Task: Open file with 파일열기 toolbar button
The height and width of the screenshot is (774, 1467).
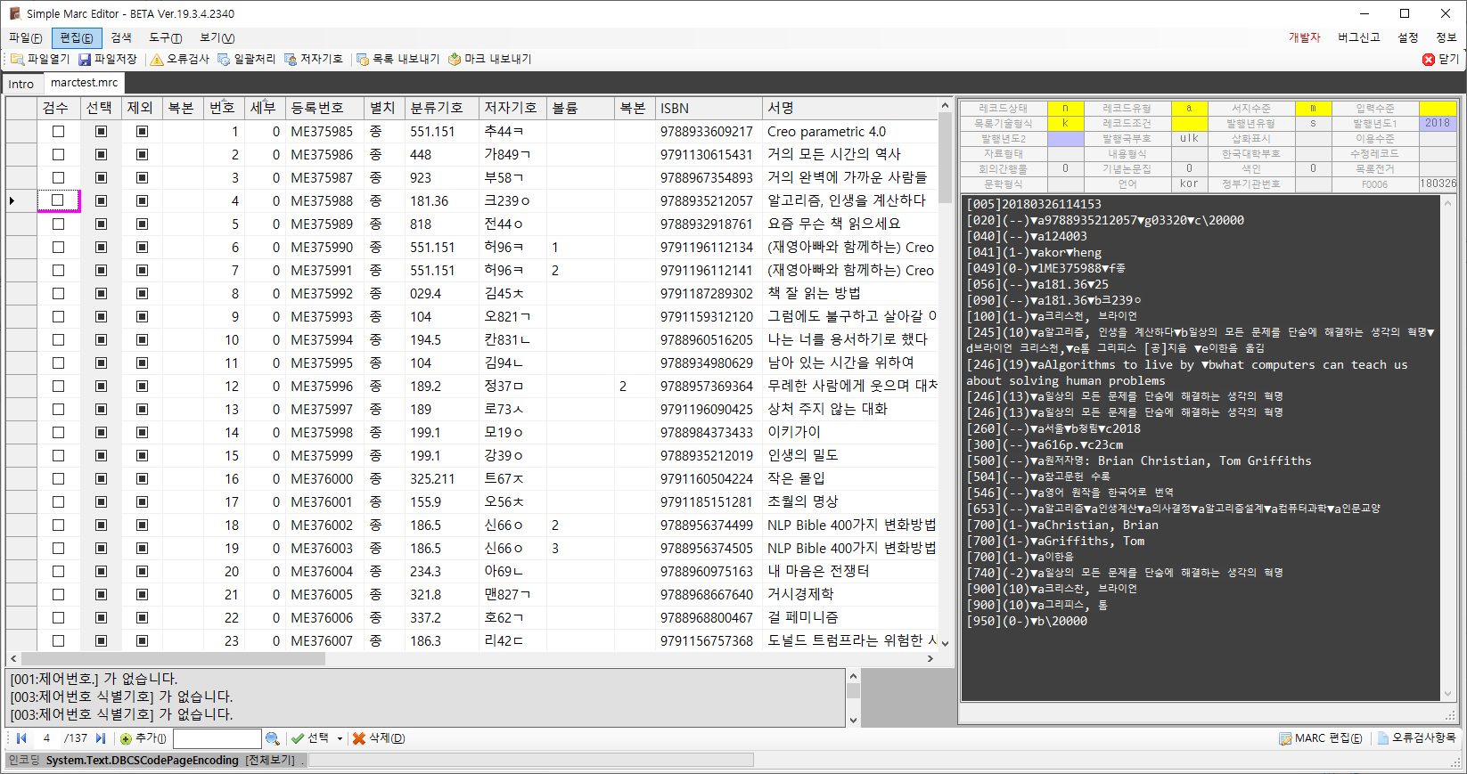Action: tap(40, 59)
